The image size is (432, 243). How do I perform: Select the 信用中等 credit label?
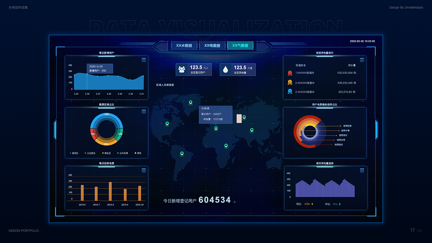[x=345, y=131]
